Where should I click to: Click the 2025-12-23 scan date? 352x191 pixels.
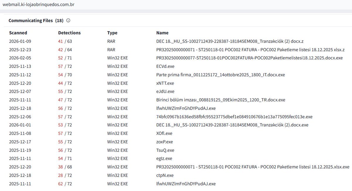tap(20, 49)
